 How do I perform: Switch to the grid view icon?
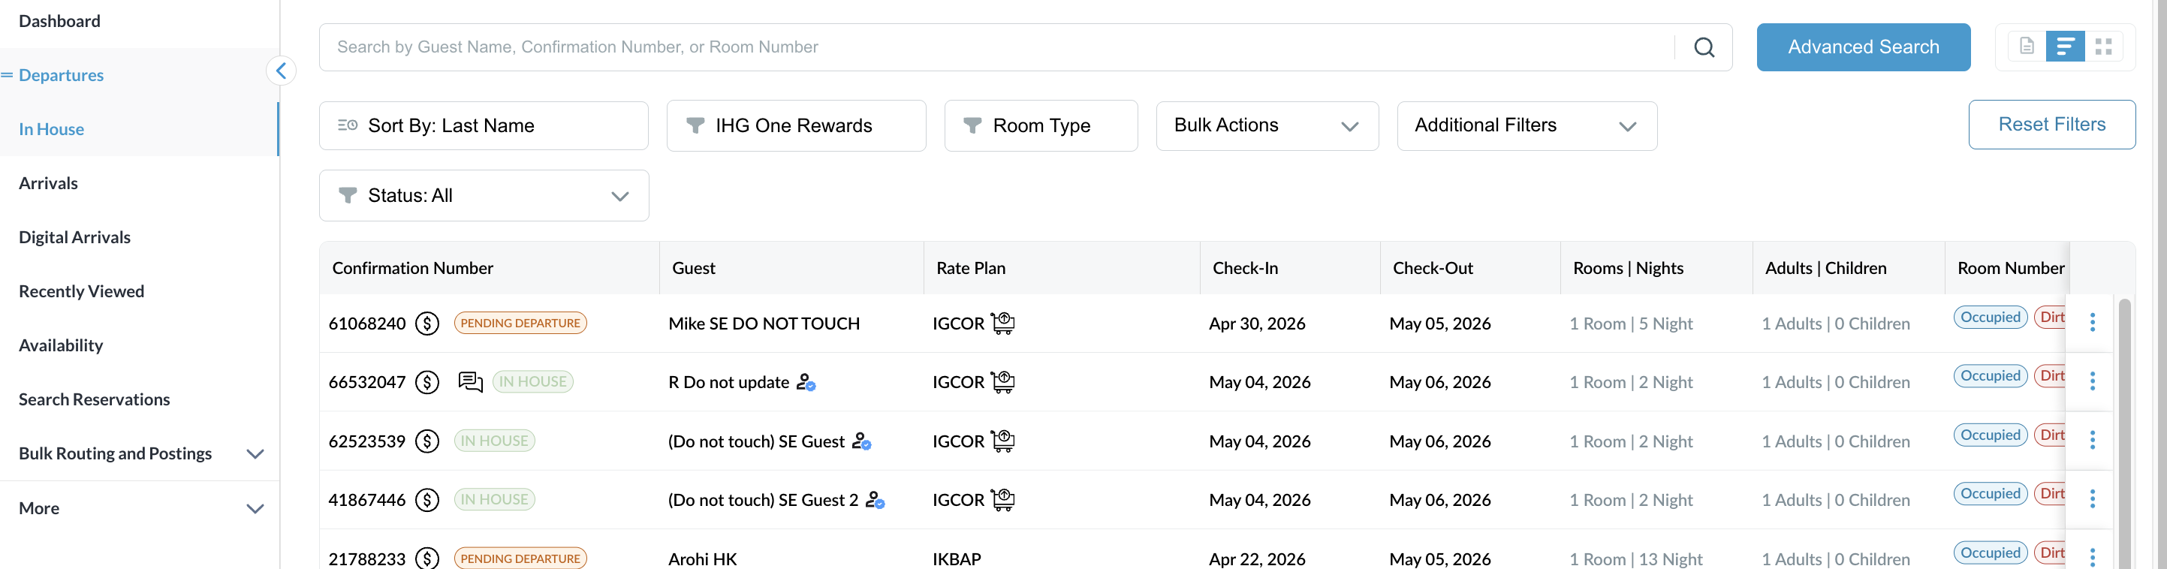click(2103, 47)
